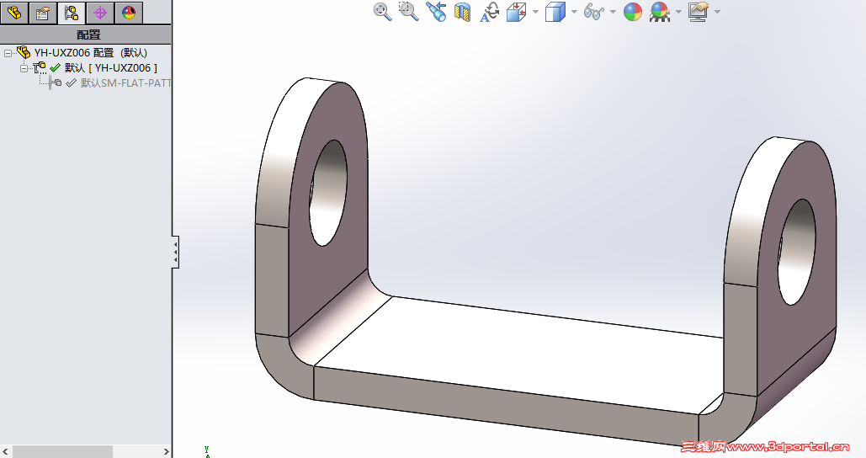Click the flat-pattern configuration icon
Viewport: 866px width, 458px height.
56,83
